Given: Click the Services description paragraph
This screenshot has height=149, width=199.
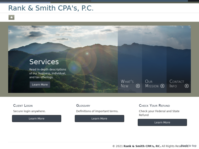Looking at the screenshot, I should (x=48, y=74).
